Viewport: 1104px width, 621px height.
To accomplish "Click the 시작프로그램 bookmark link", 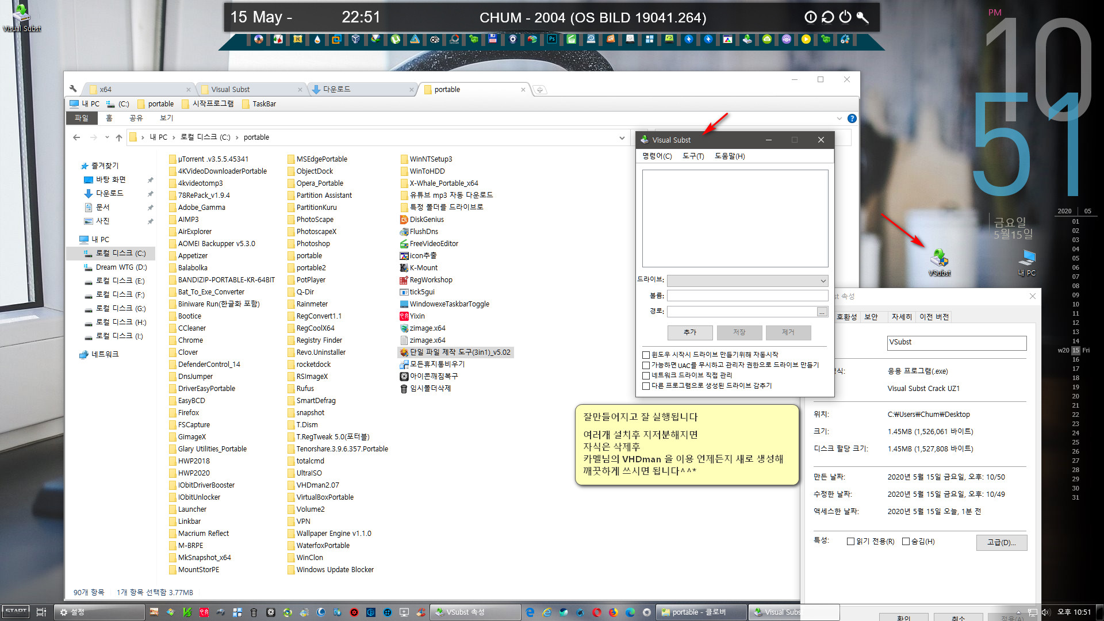I will [208, 104].
